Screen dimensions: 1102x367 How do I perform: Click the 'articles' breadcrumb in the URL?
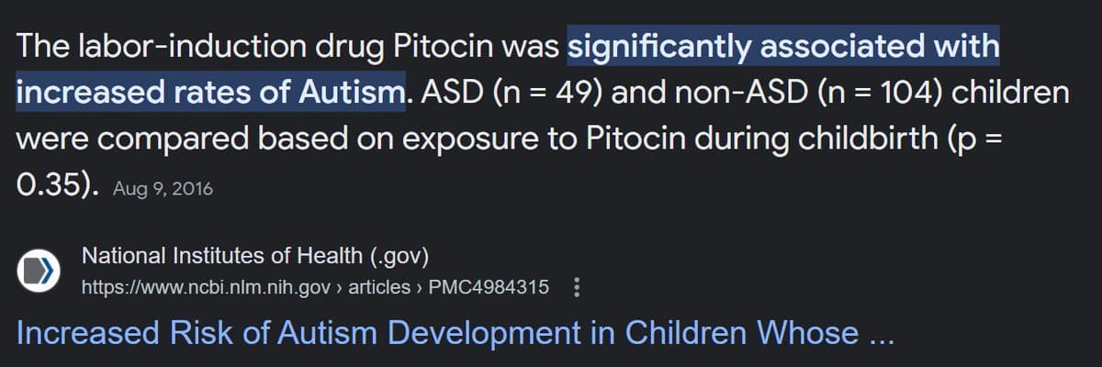tap(378, 287)
